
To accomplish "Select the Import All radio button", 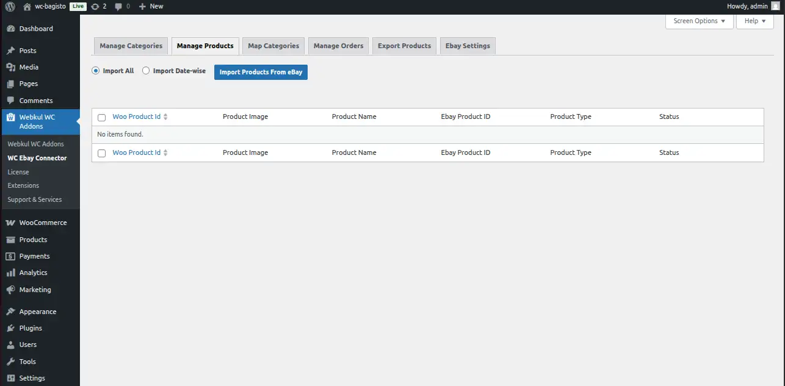I will [95, 70].
